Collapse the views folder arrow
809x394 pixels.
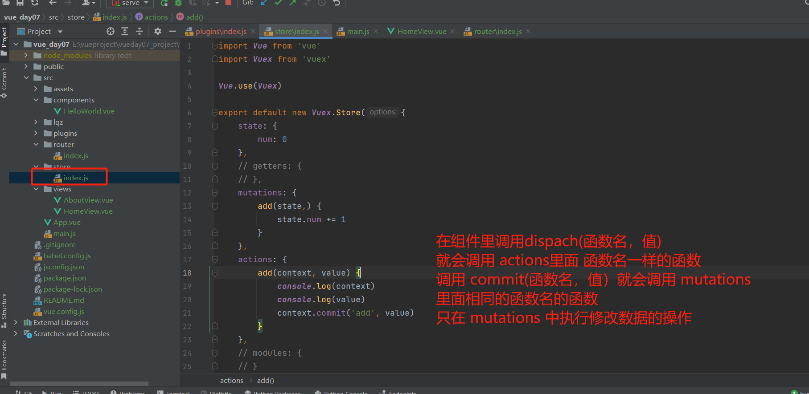pyautogui.click(x=36, y=189)
